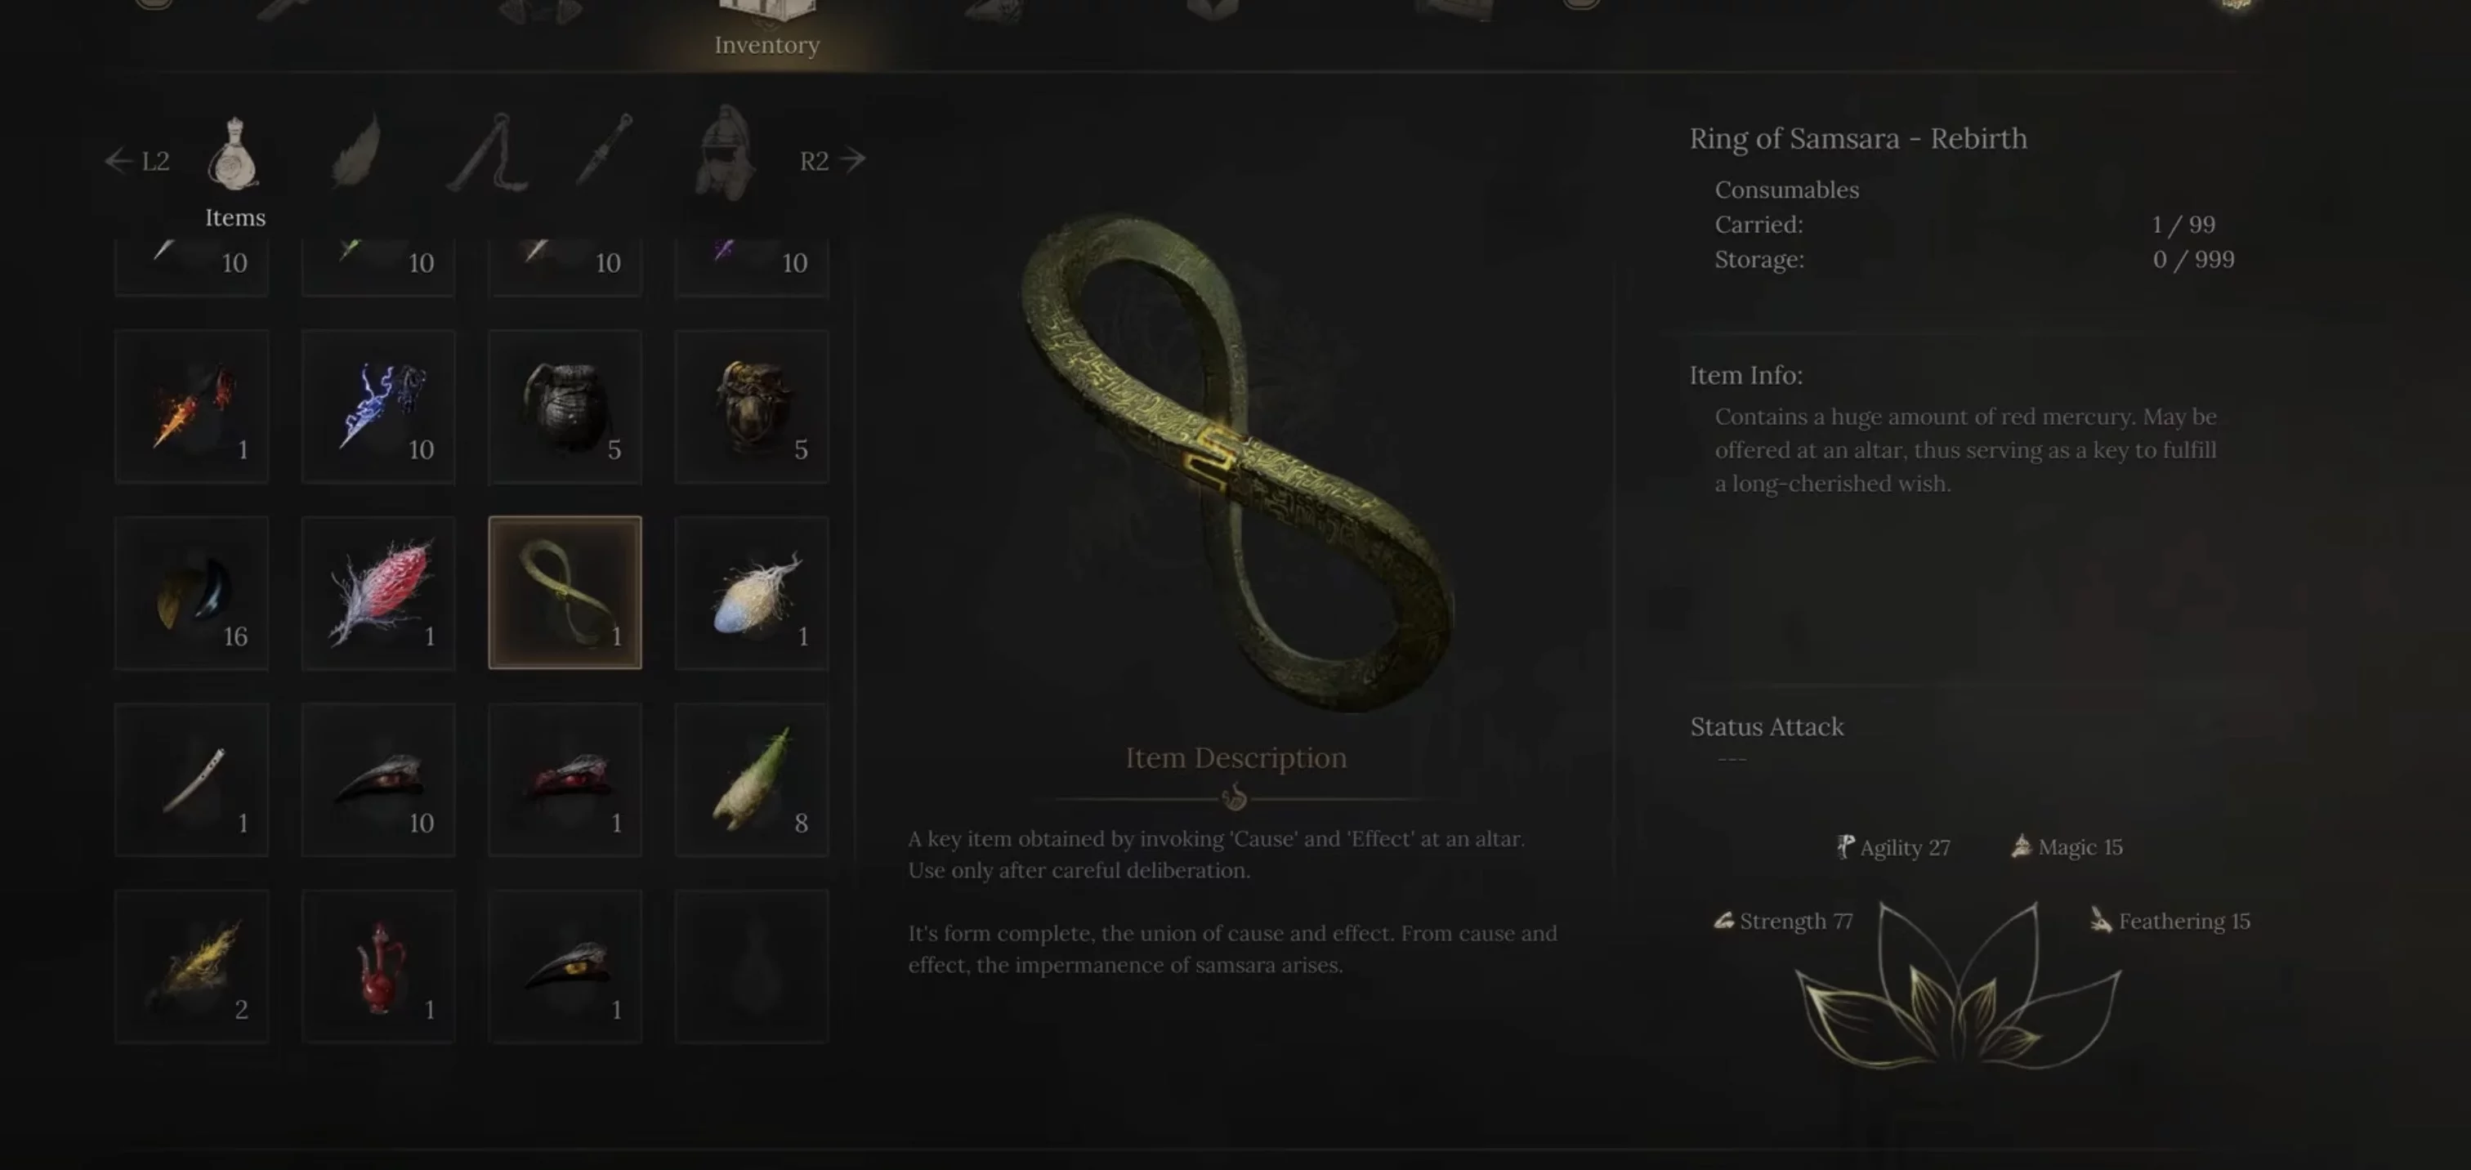Click the Strength 77 stat label
Screen dimensions: 2471x1170
1783,921
